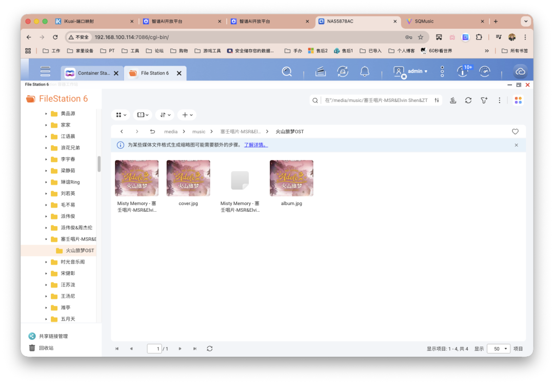
Task: Open the items-per-page 50 dropdown
Action: (498, 349)
